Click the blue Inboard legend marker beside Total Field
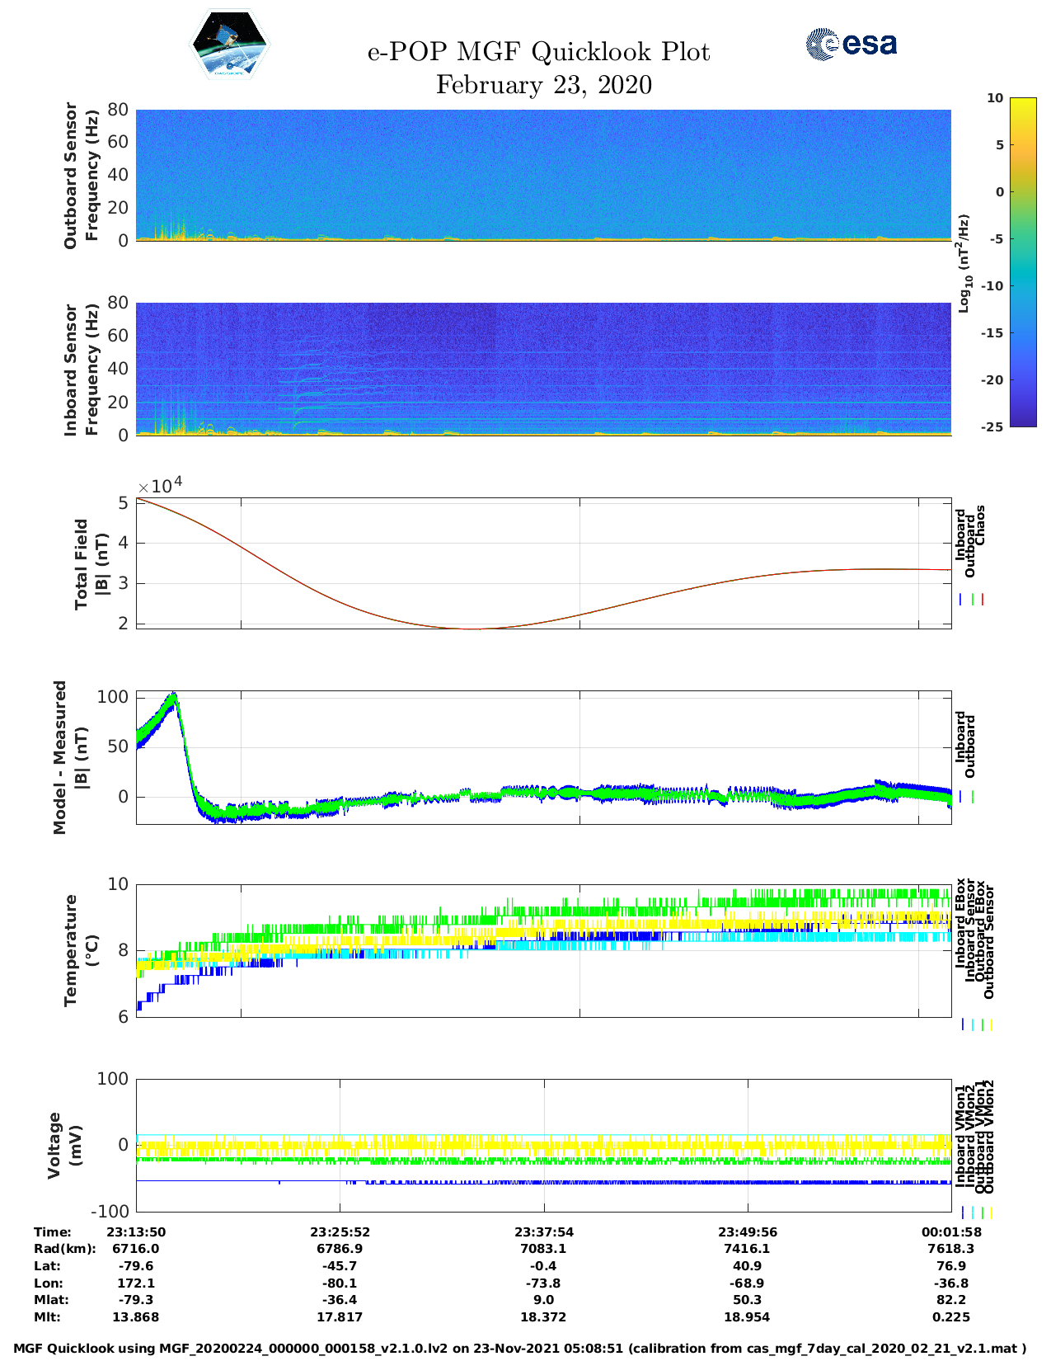 (x=961, y=600)
